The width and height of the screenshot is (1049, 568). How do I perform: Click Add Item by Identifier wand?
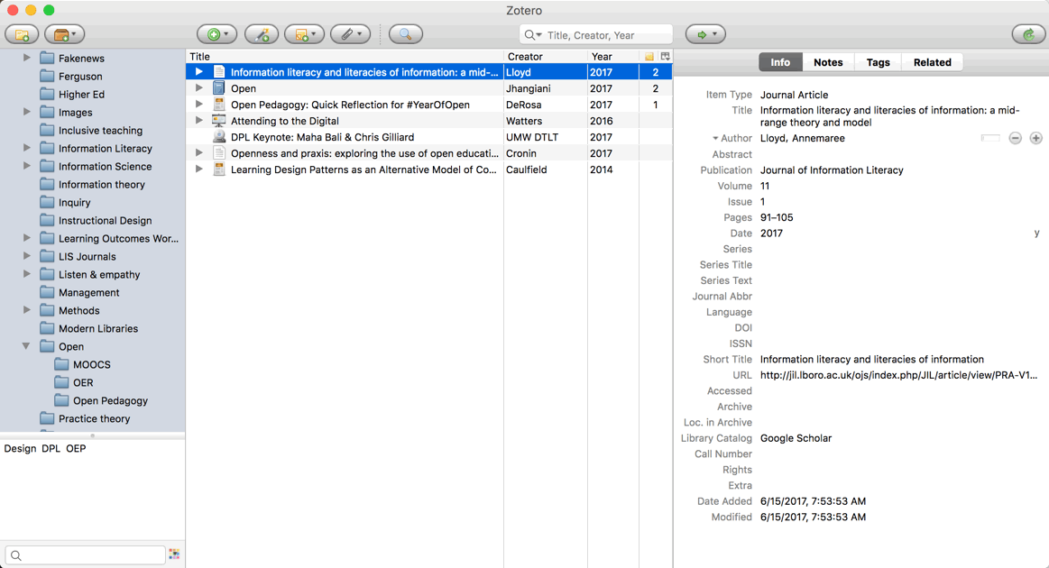pos(262,34)
